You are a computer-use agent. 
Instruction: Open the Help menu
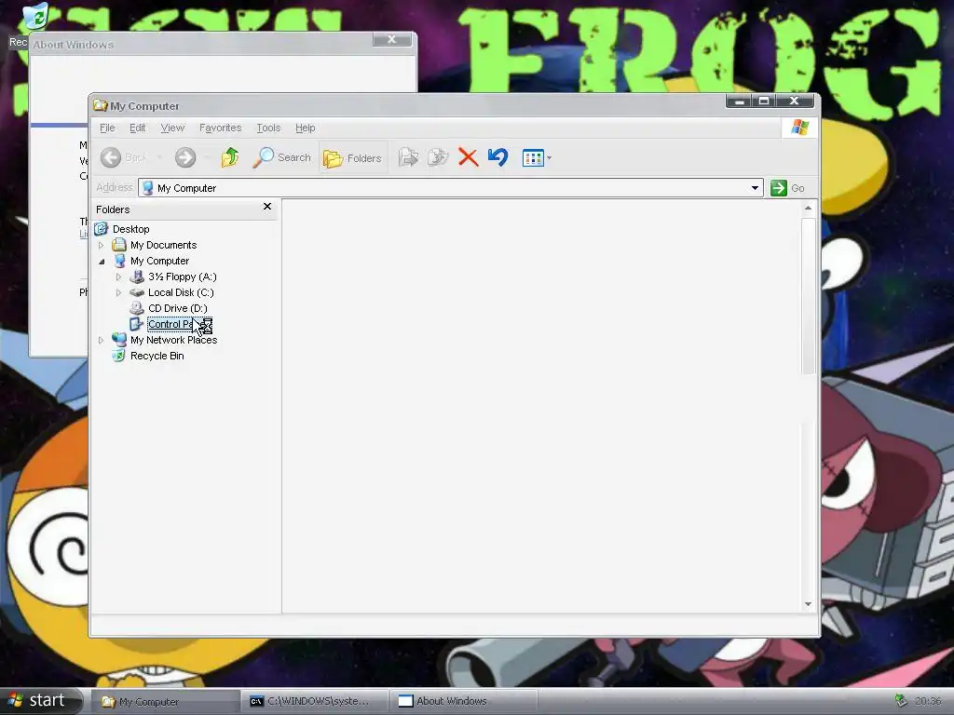[x=306, y=128]
